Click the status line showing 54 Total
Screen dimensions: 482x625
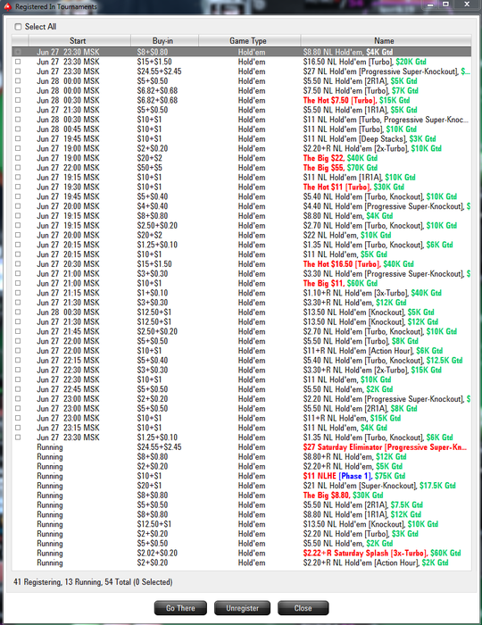click(x=93, y=582)
